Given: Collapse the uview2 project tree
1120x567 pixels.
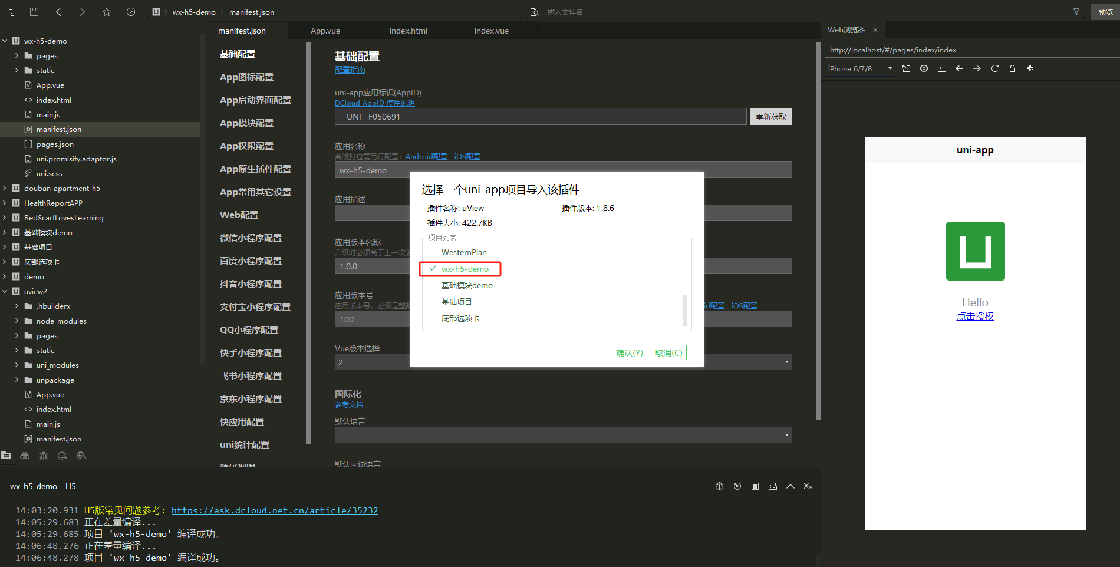Looking at the screenshot, I should click(x=5, y=291).
